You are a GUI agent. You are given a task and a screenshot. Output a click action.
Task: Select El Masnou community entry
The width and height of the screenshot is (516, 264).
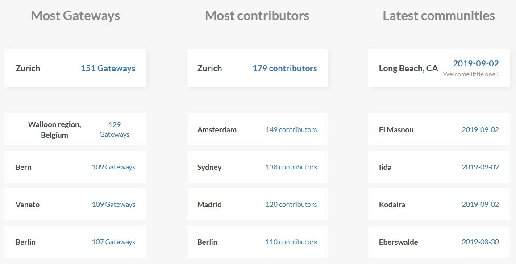(x=439, y=129)
